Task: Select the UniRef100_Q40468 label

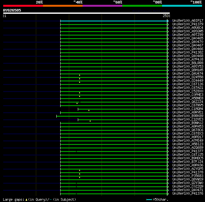Action: (x=188, y=56)
